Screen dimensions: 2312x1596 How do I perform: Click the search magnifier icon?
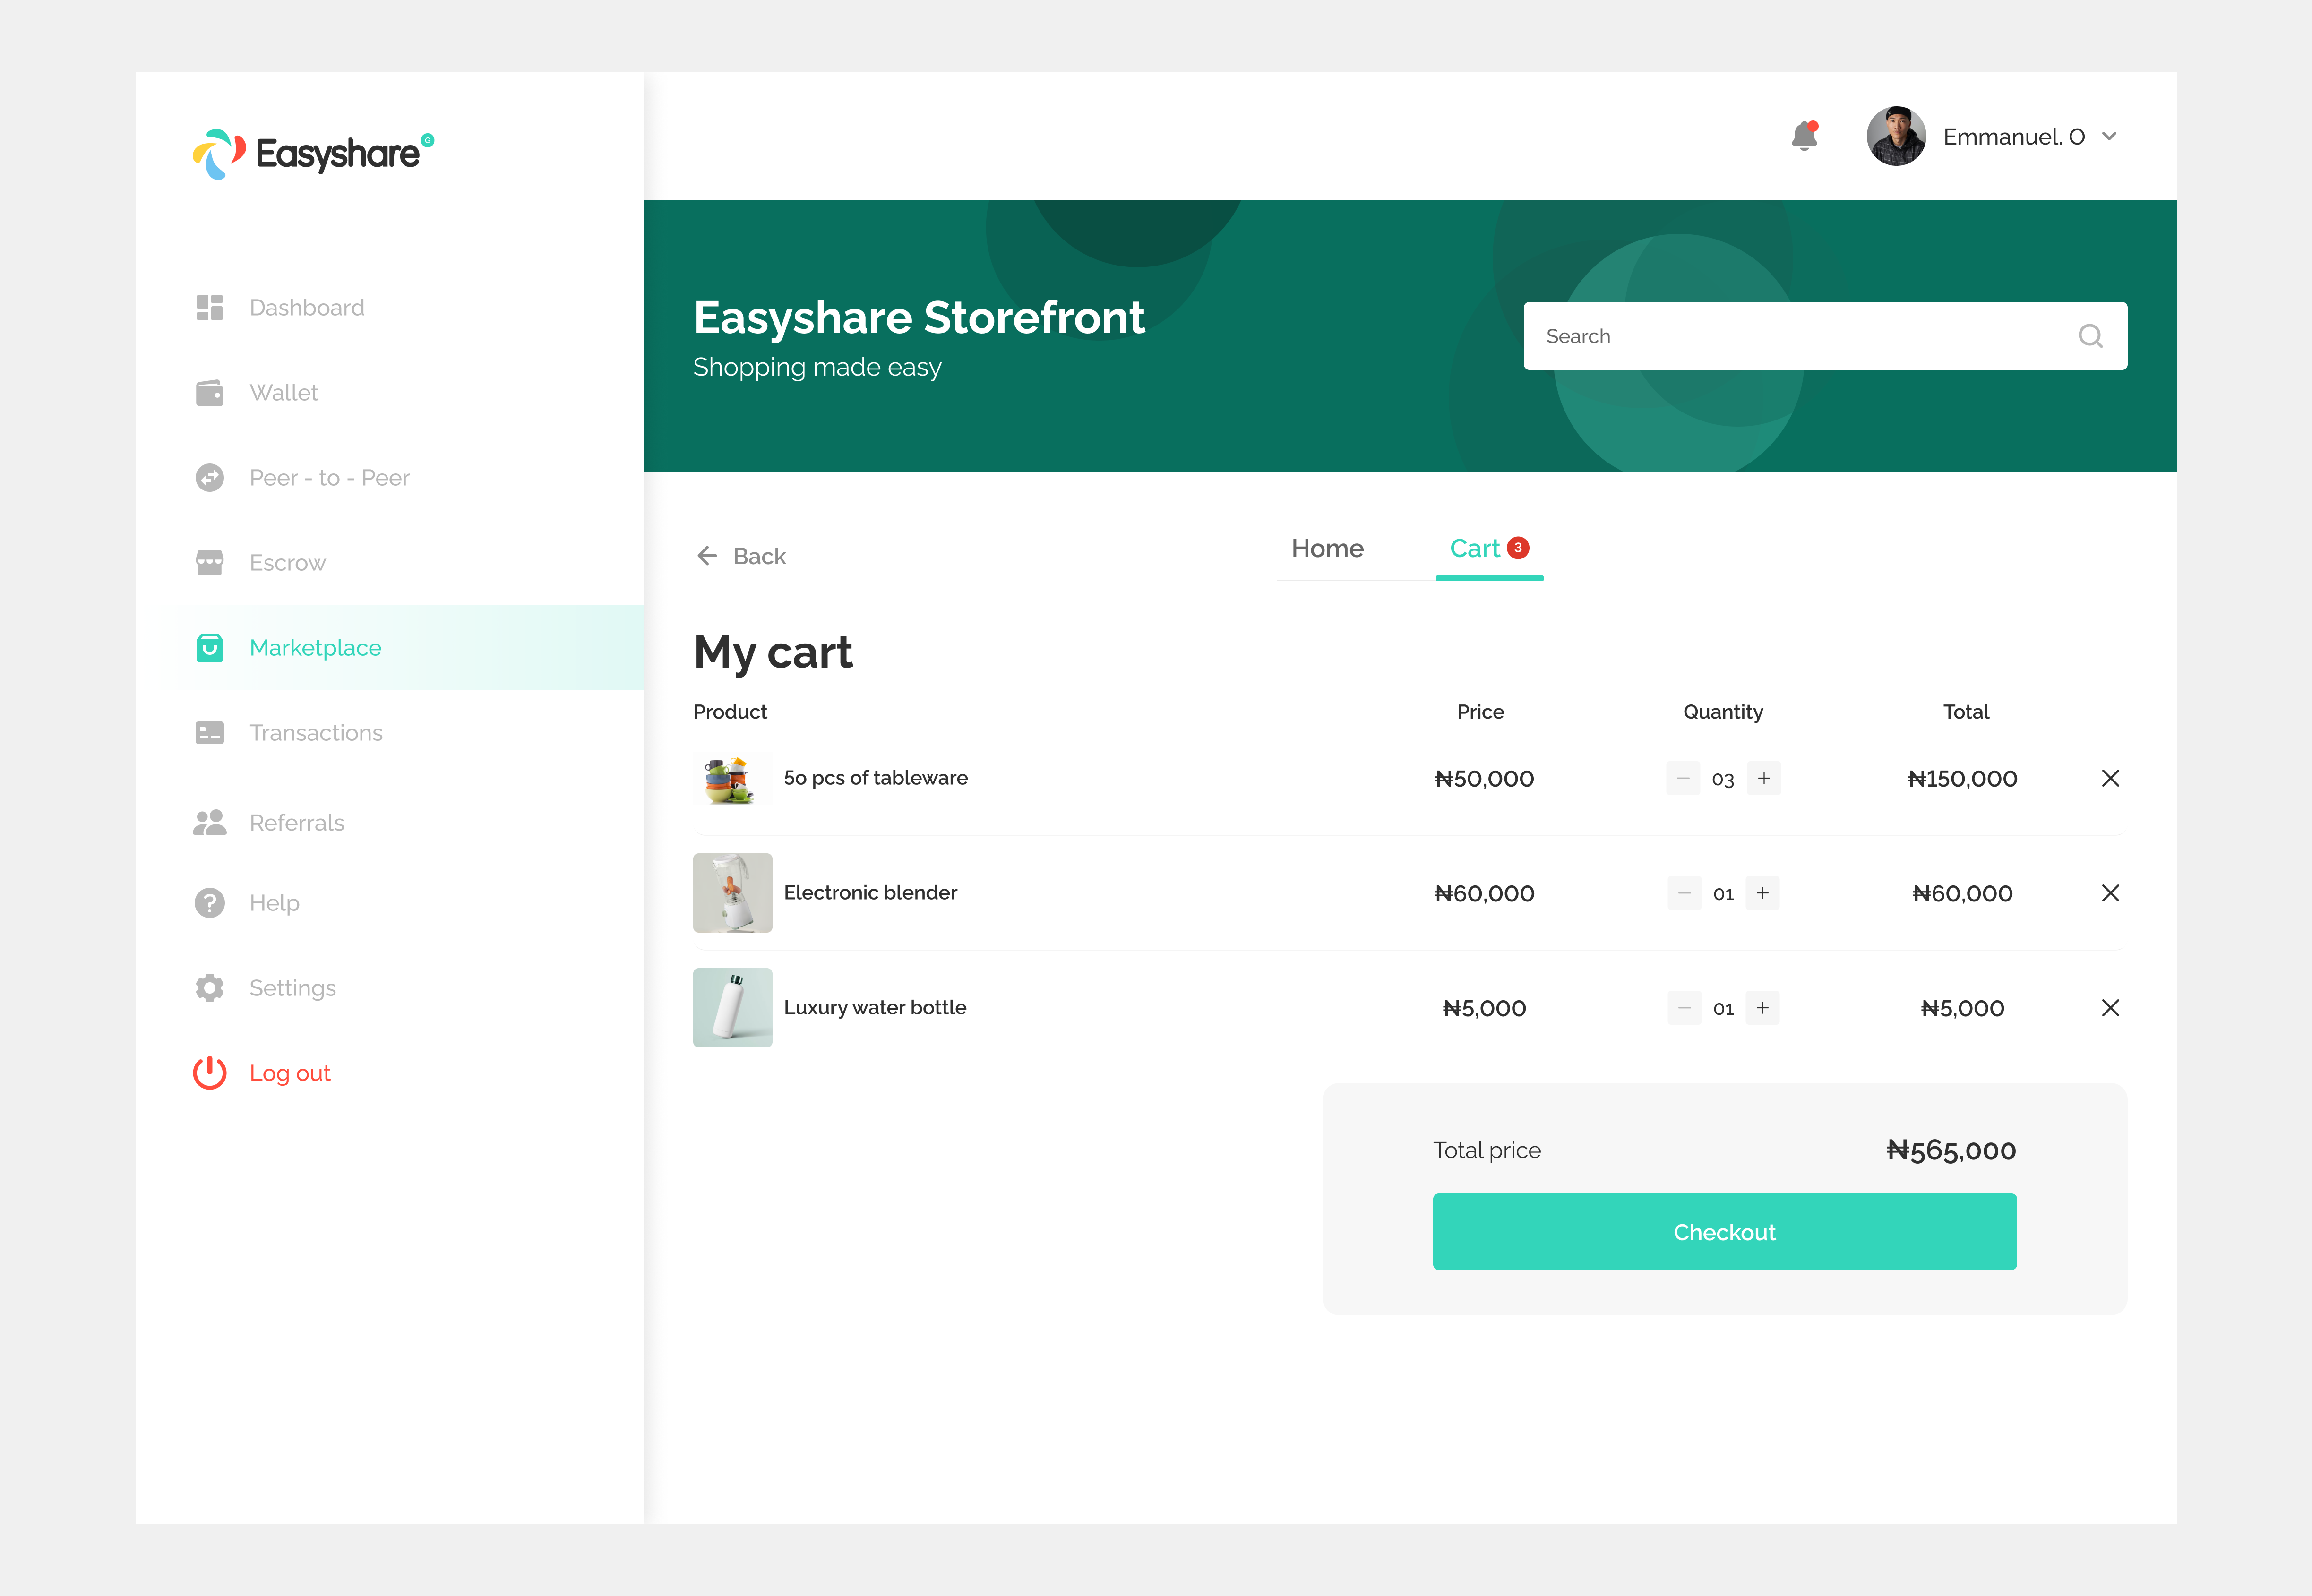(2091, 336)
